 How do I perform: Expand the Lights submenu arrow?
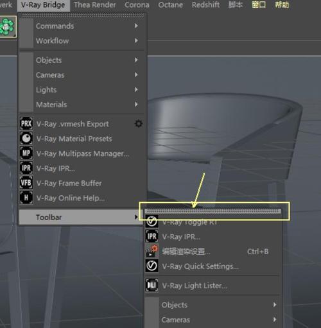click(136, 89)
